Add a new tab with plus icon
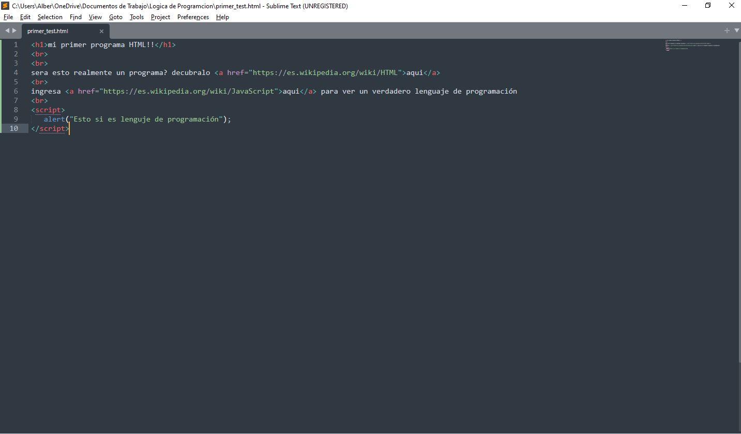 point(727,31)
